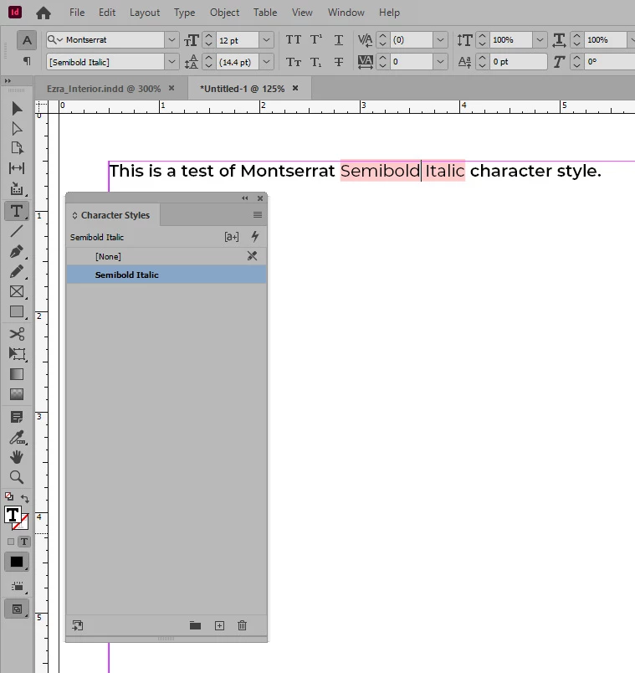Open the kerning dropdown
This screenshot has width=635, height=673.
440,40
